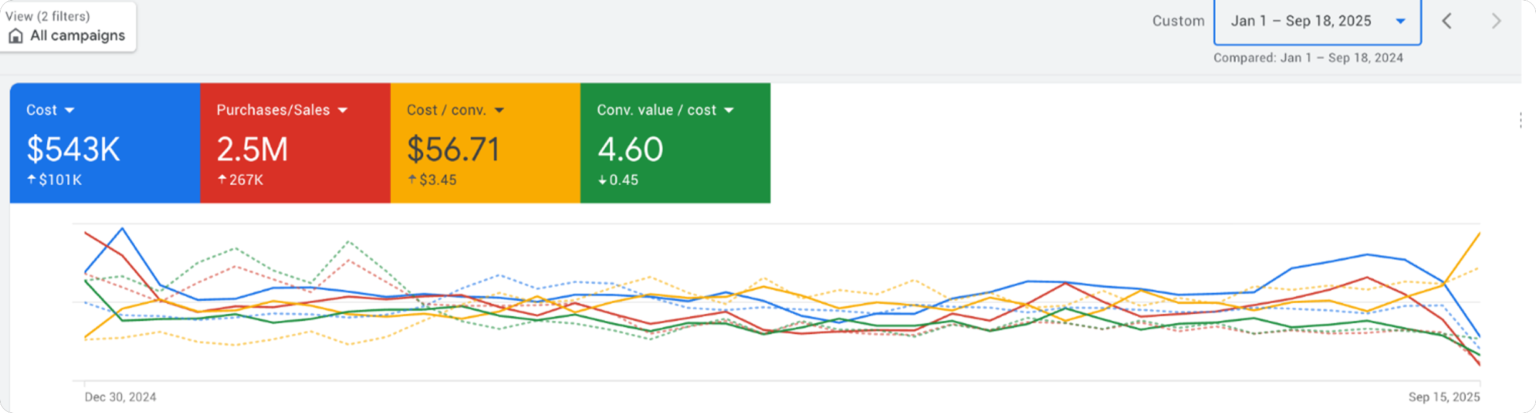
Task: Click the Sep 15, 2025 axis label
Action: pyautogui.click(x=1444, y=397)
